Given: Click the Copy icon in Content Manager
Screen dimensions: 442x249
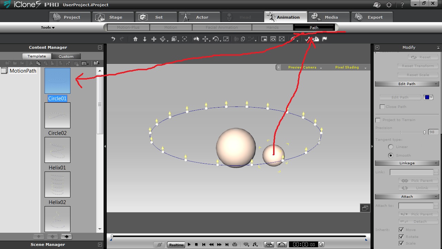Looking at the screenshot, I should tap(38, 63).
